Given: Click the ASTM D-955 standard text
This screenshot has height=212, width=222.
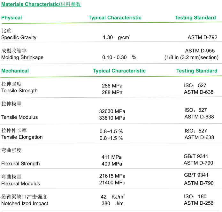Looking at the screenshot, I should tap(200, 51).
